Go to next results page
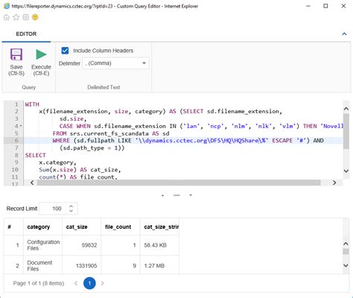The image size is (353, 298). [x=103, y=283]
